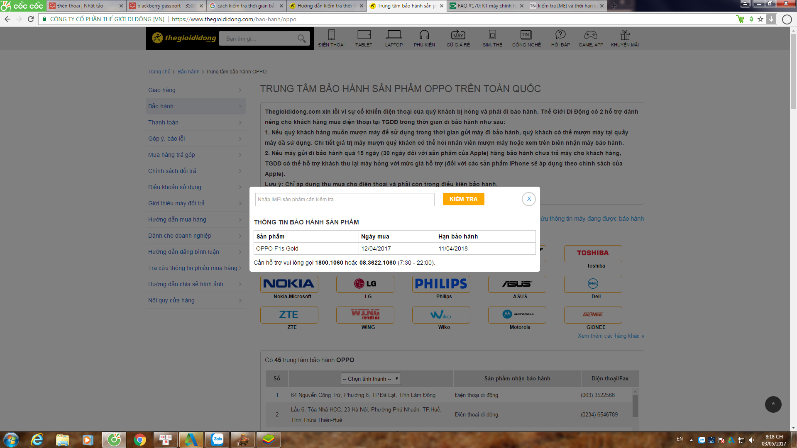Click the scroll-to-top round button
This screenshot has width=797, height=448.
click(773, 404)
